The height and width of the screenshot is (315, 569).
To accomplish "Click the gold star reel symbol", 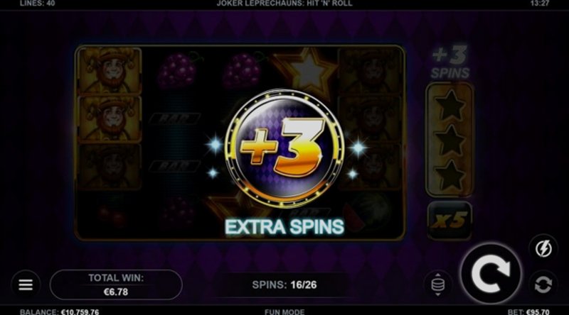I will (308, 72).
